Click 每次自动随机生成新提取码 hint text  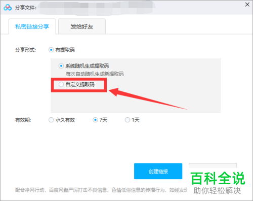(95, 74)
